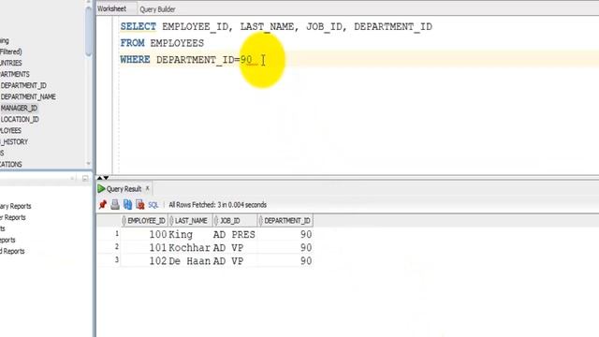The height and width of the screenshot is (337, 599).
Task: Select DEPARTMENT_NAME in the tree
Action: pos(28,97)
